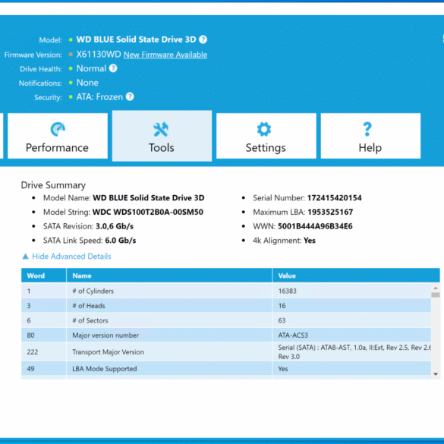Image resolution: width=444 pixels, height=444 pixels.
Task: Select the '# of Cylinders' row name
Action: point(93,291)
